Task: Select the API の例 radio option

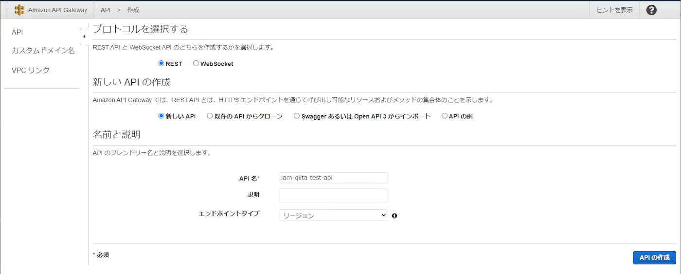Action: coord(445,116)
